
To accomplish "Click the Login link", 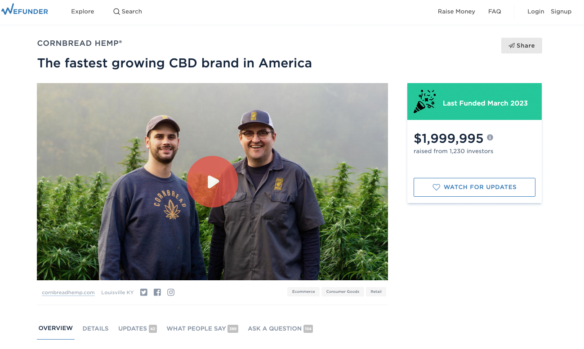I will point(535,12).
